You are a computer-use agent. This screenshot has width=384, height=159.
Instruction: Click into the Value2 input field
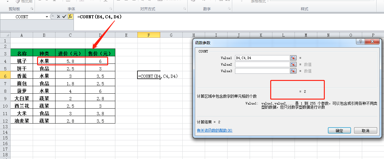(x=262, y=64)
